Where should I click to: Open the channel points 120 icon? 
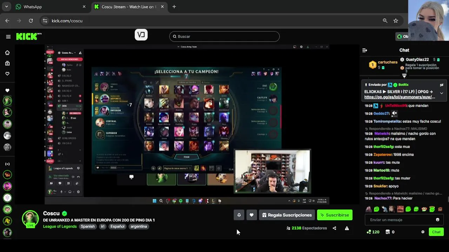tap(373, 232)
